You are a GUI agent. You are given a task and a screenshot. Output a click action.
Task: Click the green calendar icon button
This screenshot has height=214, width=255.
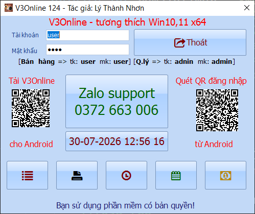click(176, 175)
